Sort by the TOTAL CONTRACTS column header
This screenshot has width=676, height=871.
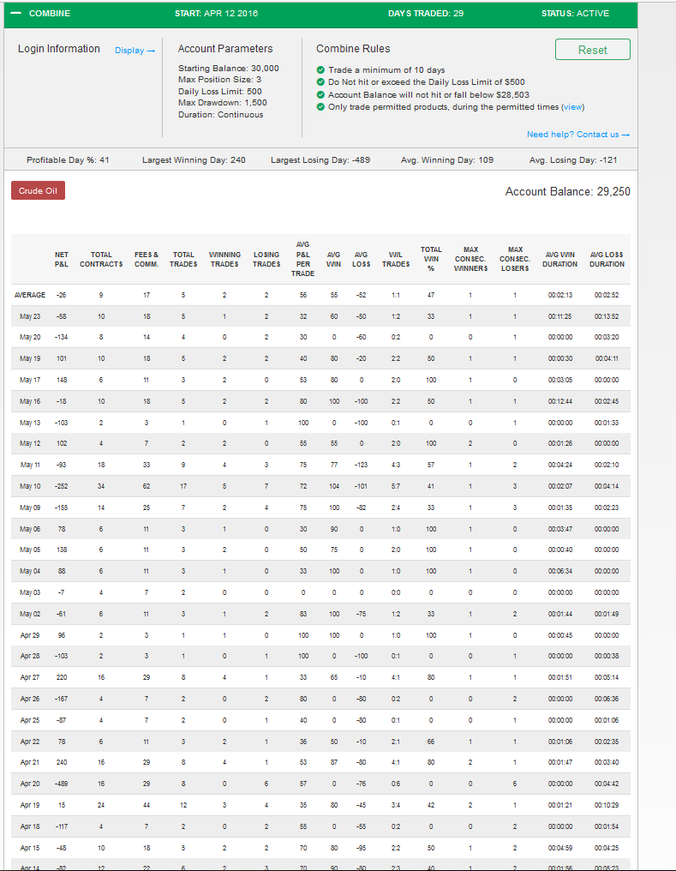tap(101, 260)
